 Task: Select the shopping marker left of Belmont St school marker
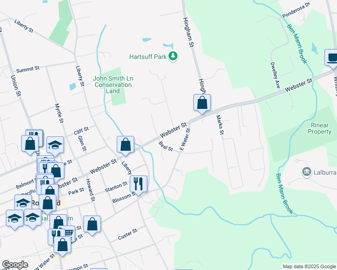pos(30,144)
